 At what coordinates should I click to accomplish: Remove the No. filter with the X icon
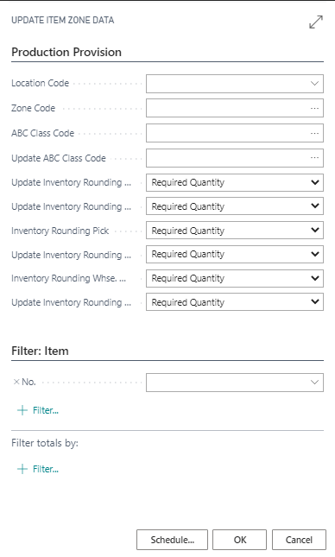point(16,383)
